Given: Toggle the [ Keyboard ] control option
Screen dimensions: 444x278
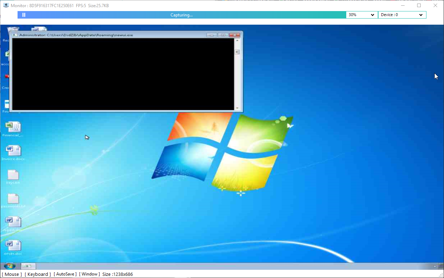Looking at the screenshot, I should coord(38,274).
